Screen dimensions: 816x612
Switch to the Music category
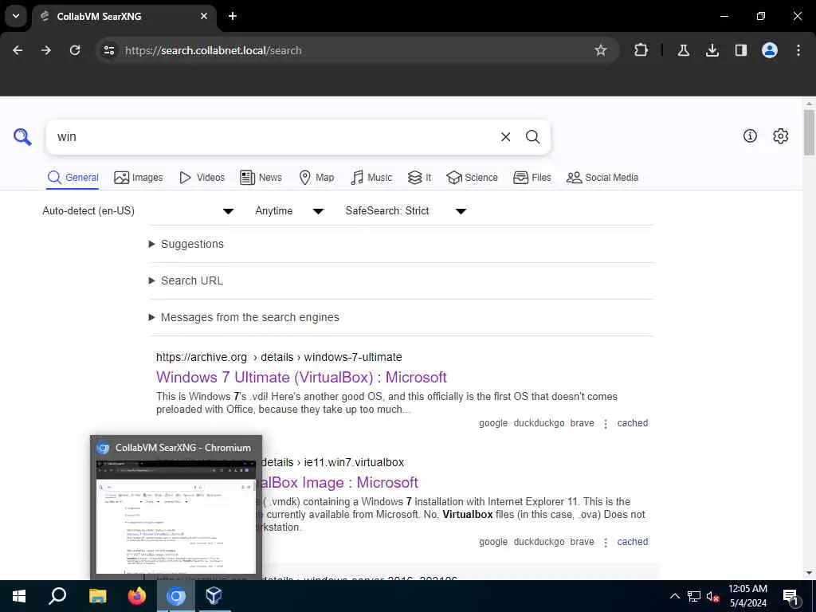tap(371, 178)
